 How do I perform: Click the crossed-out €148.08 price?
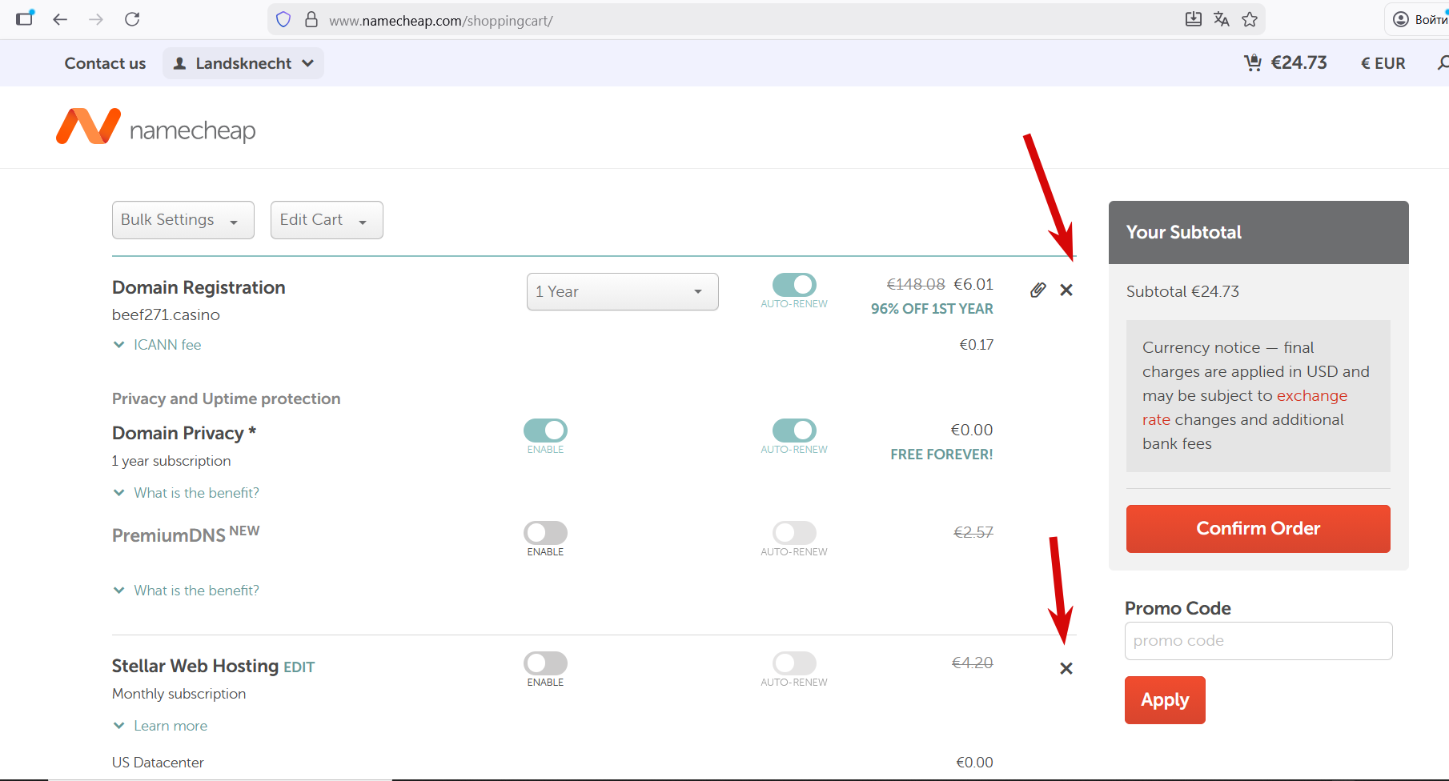(x=916, y=284)
